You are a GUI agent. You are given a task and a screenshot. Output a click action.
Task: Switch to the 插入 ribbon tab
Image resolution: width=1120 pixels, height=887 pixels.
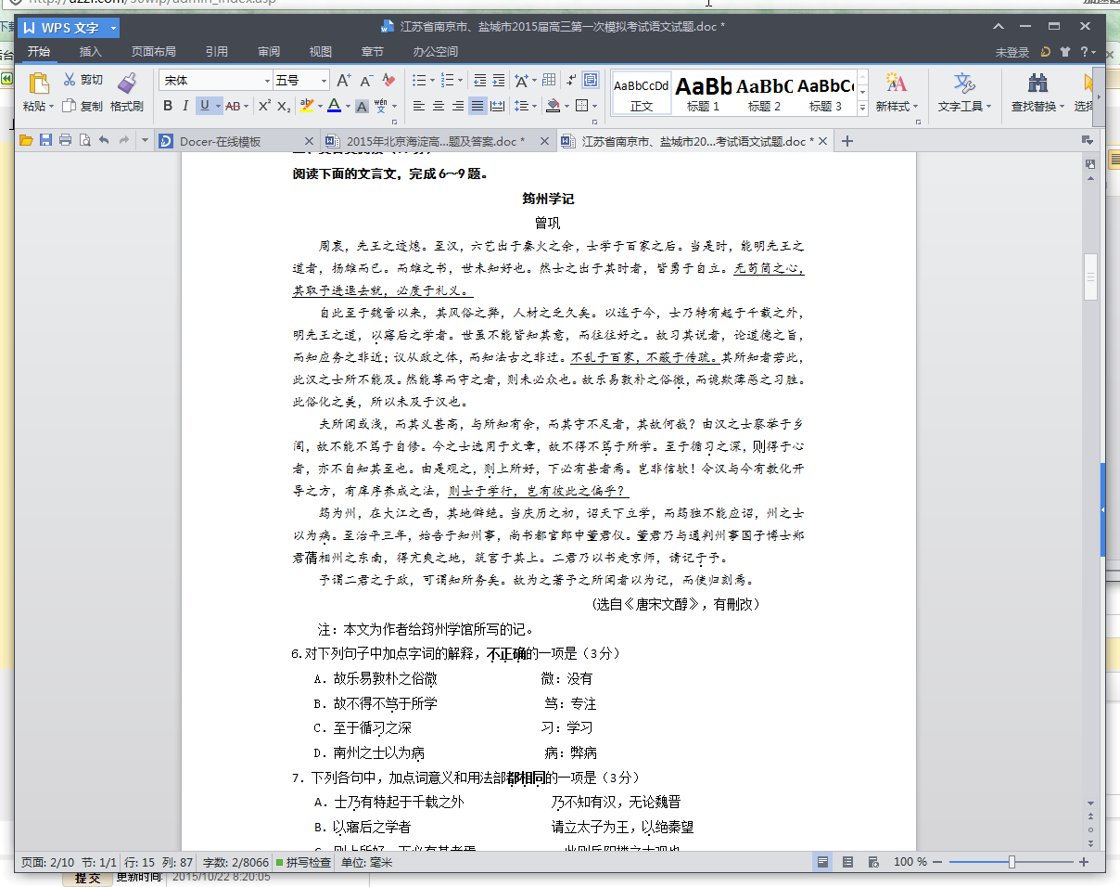pos(90,52)
